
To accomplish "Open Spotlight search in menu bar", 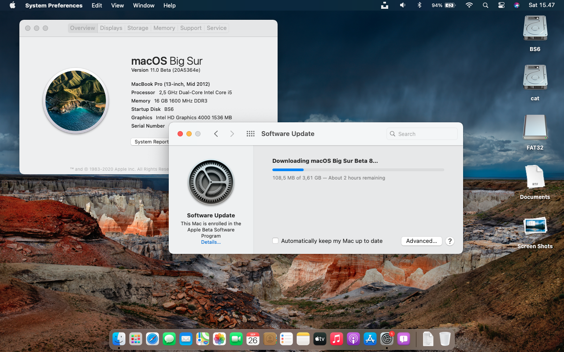I will 485,5.
